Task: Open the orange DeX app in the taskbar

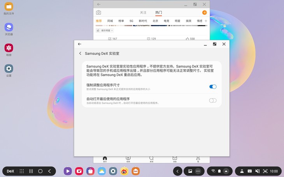Action: [135, 171]
